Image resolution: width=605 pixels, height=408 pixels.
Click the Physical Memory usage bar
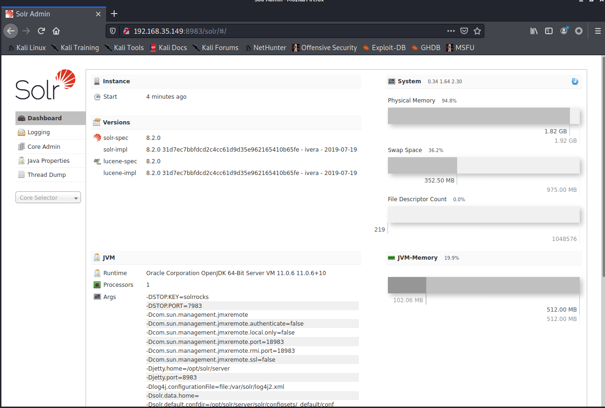click(484, 116)
